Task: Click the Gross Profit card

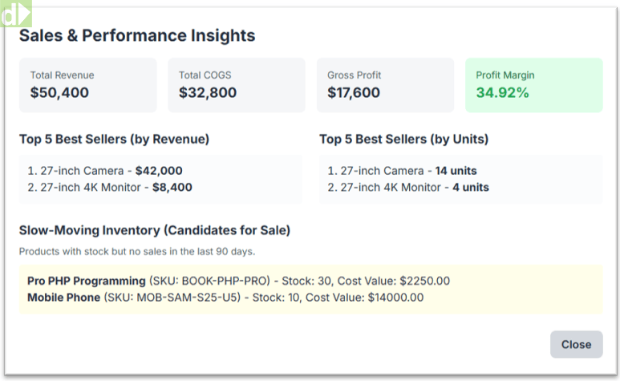Action: pos(385,85)
